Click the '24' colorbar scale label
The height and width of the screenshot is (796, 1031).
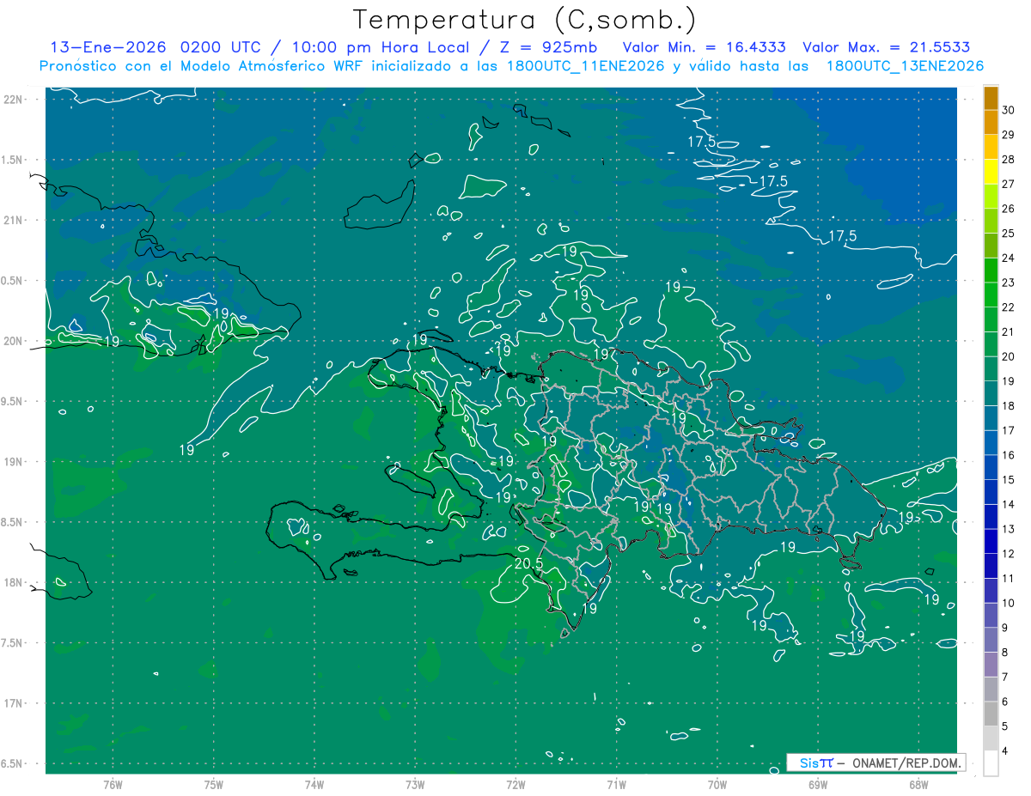point(1009,258)
